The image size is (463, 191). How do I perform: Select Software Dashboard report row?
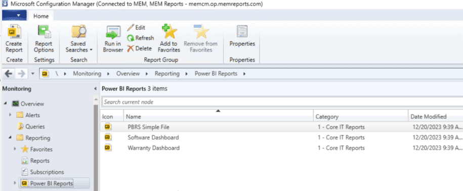(x=282, y=137)
